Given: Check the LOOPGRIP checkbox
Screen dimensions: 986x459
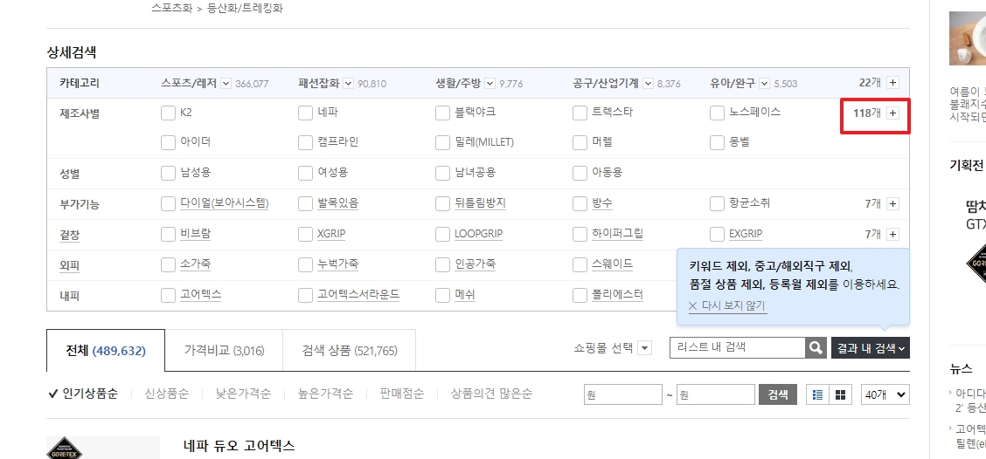Looking at the screenshot, I should [442, 234].
